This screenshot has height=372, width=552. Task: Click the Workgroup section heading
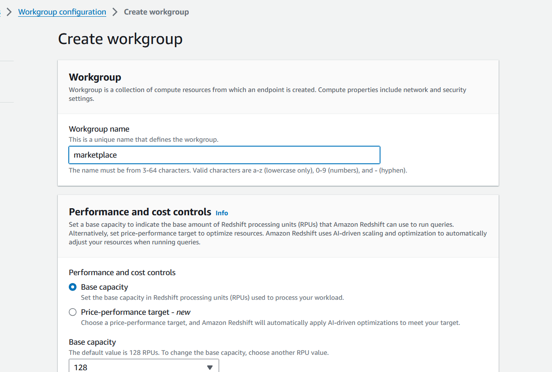tap(95, 77)
